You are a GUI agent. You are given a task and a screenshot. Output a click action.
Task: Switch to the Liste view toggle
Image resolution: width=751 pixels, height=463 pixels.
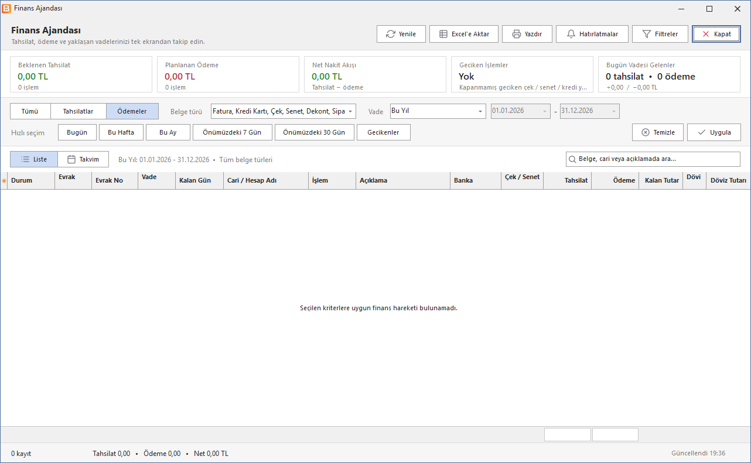pos(34,159)
